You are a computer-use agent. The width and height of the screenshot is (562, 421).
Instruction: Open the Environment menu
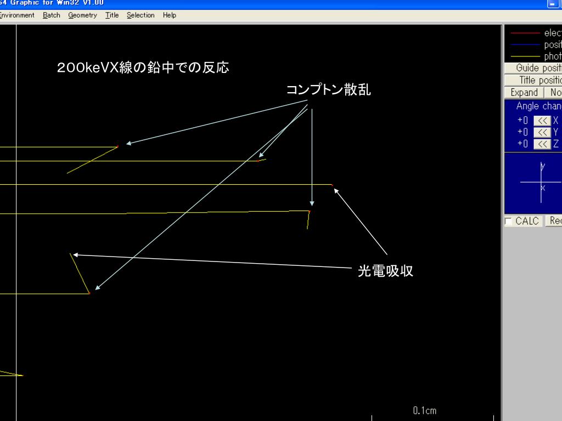click(17, 15)
